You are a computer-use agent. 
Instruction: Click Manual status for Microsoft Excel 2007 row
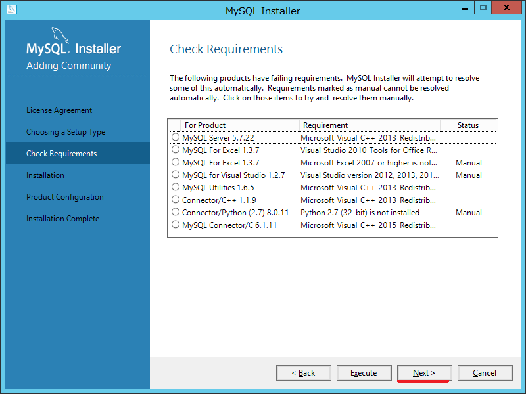(469, 163)
